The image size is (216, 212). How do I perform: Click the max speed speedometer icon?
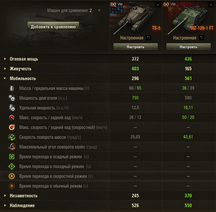12,118
